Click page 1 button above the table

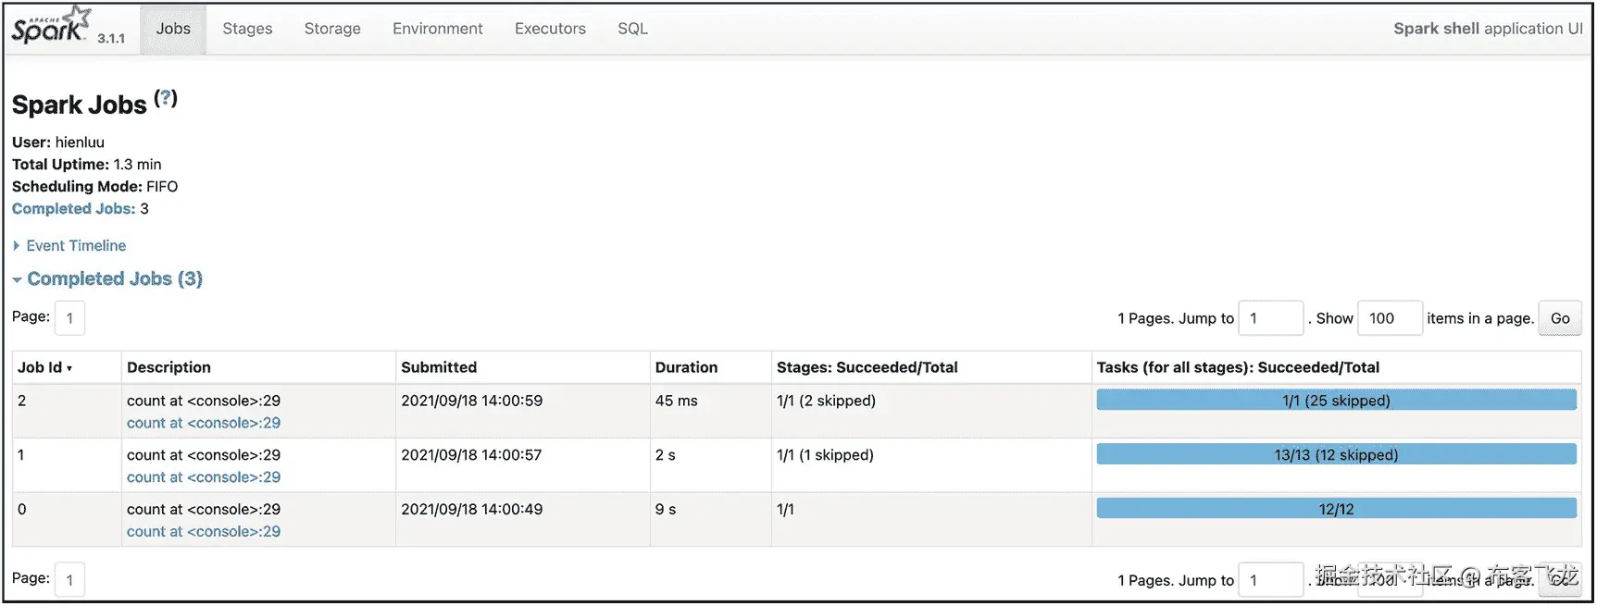point(69,318)
